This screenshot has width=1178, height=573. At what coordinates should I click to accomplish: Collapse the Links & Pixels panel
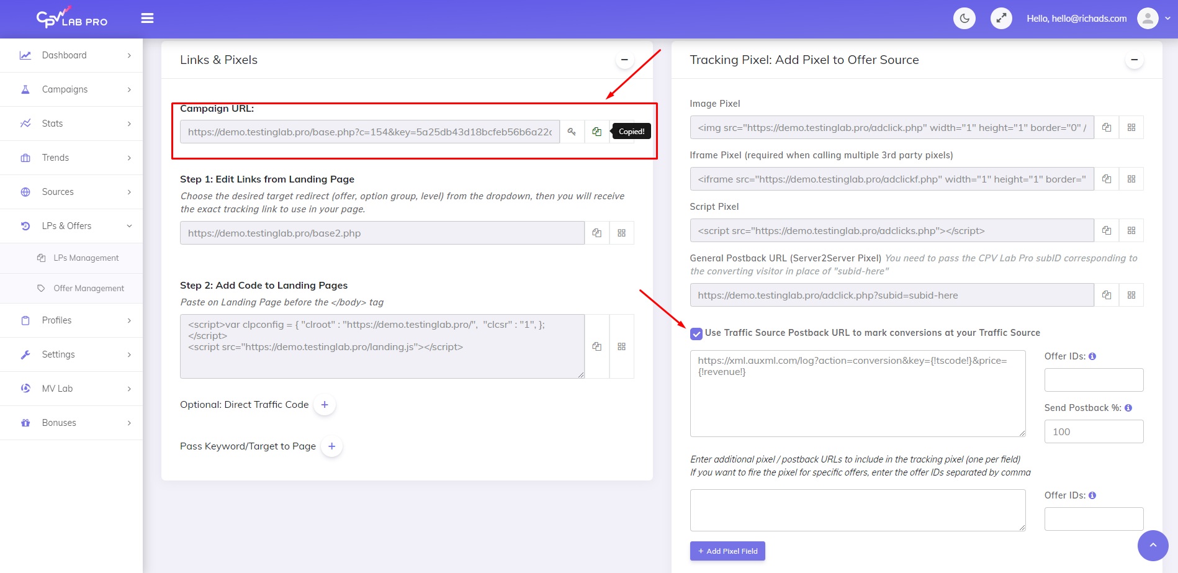click(624, 60)
